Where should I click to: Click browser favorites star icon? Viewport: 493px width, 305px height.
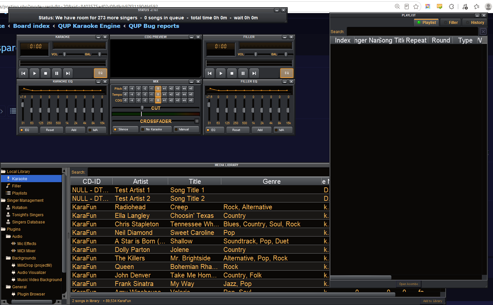416,7
